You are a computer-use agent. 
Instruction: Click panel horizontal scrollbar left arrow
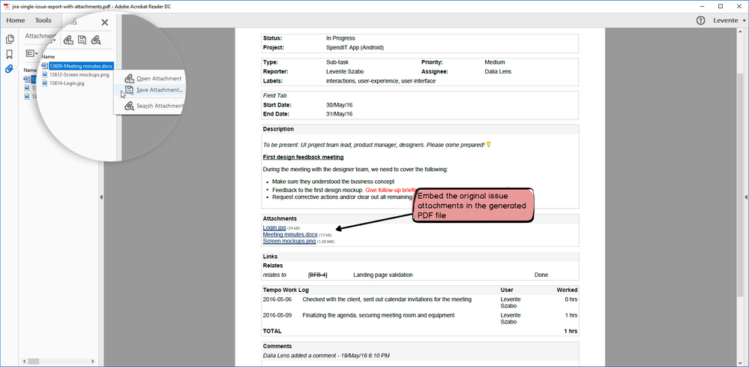[24, 361]
